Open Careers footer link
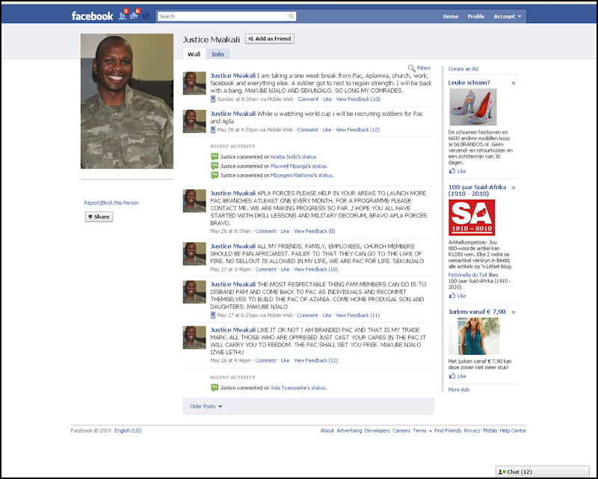This screenshot has width=598, height=479. click(x=401, y=430)
